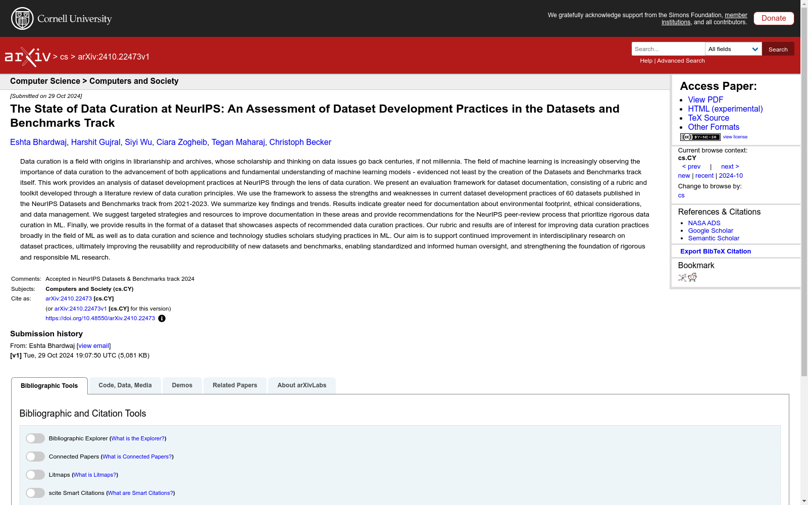
Task: Click the arXiv:2410.22473 cite-as link
Action: tap(69, 299)
